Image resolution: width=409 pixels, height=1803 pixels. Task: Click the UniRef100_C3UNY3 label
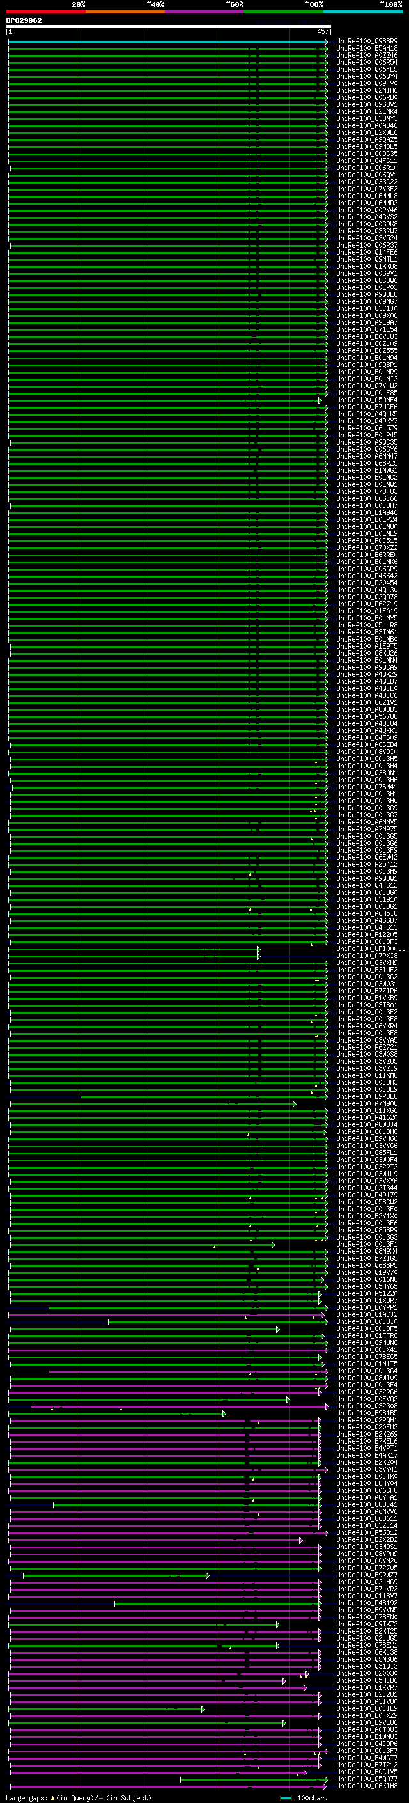pyautogui.click(x=367, y=118)
